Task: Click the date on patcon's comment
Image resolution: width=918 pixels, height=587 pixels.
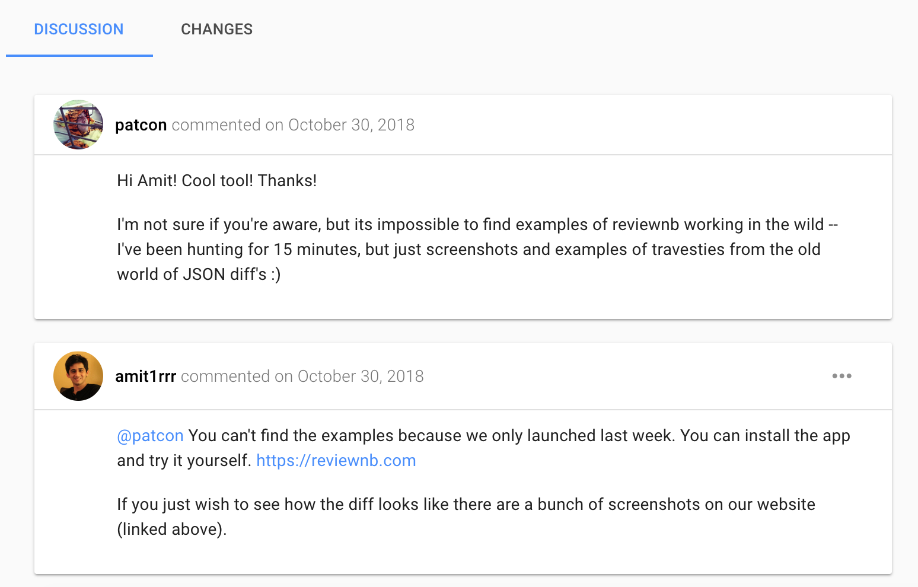Action: click(351, 125)
